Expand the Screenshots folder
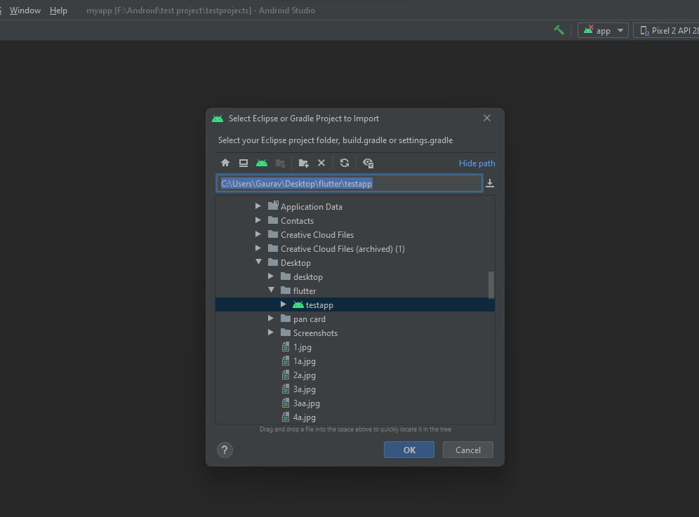 (x=271, y=333)
